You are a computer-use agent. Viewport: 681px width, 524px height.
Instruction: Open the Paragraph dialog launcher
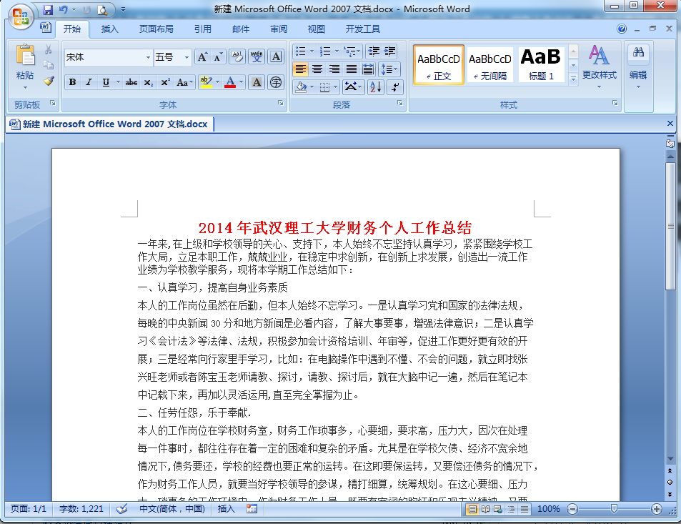399,104
